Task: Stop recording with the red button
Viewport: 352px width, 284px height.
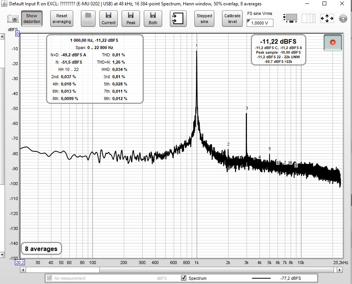Action: 333,43
